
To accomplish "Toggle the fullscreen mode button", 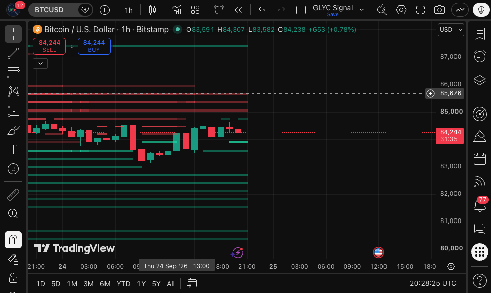I will 420,10.
